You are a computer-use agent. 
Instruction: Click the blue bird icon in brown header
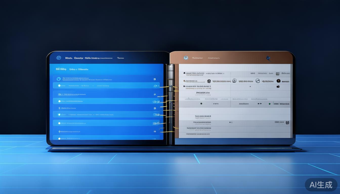(268, 59)
